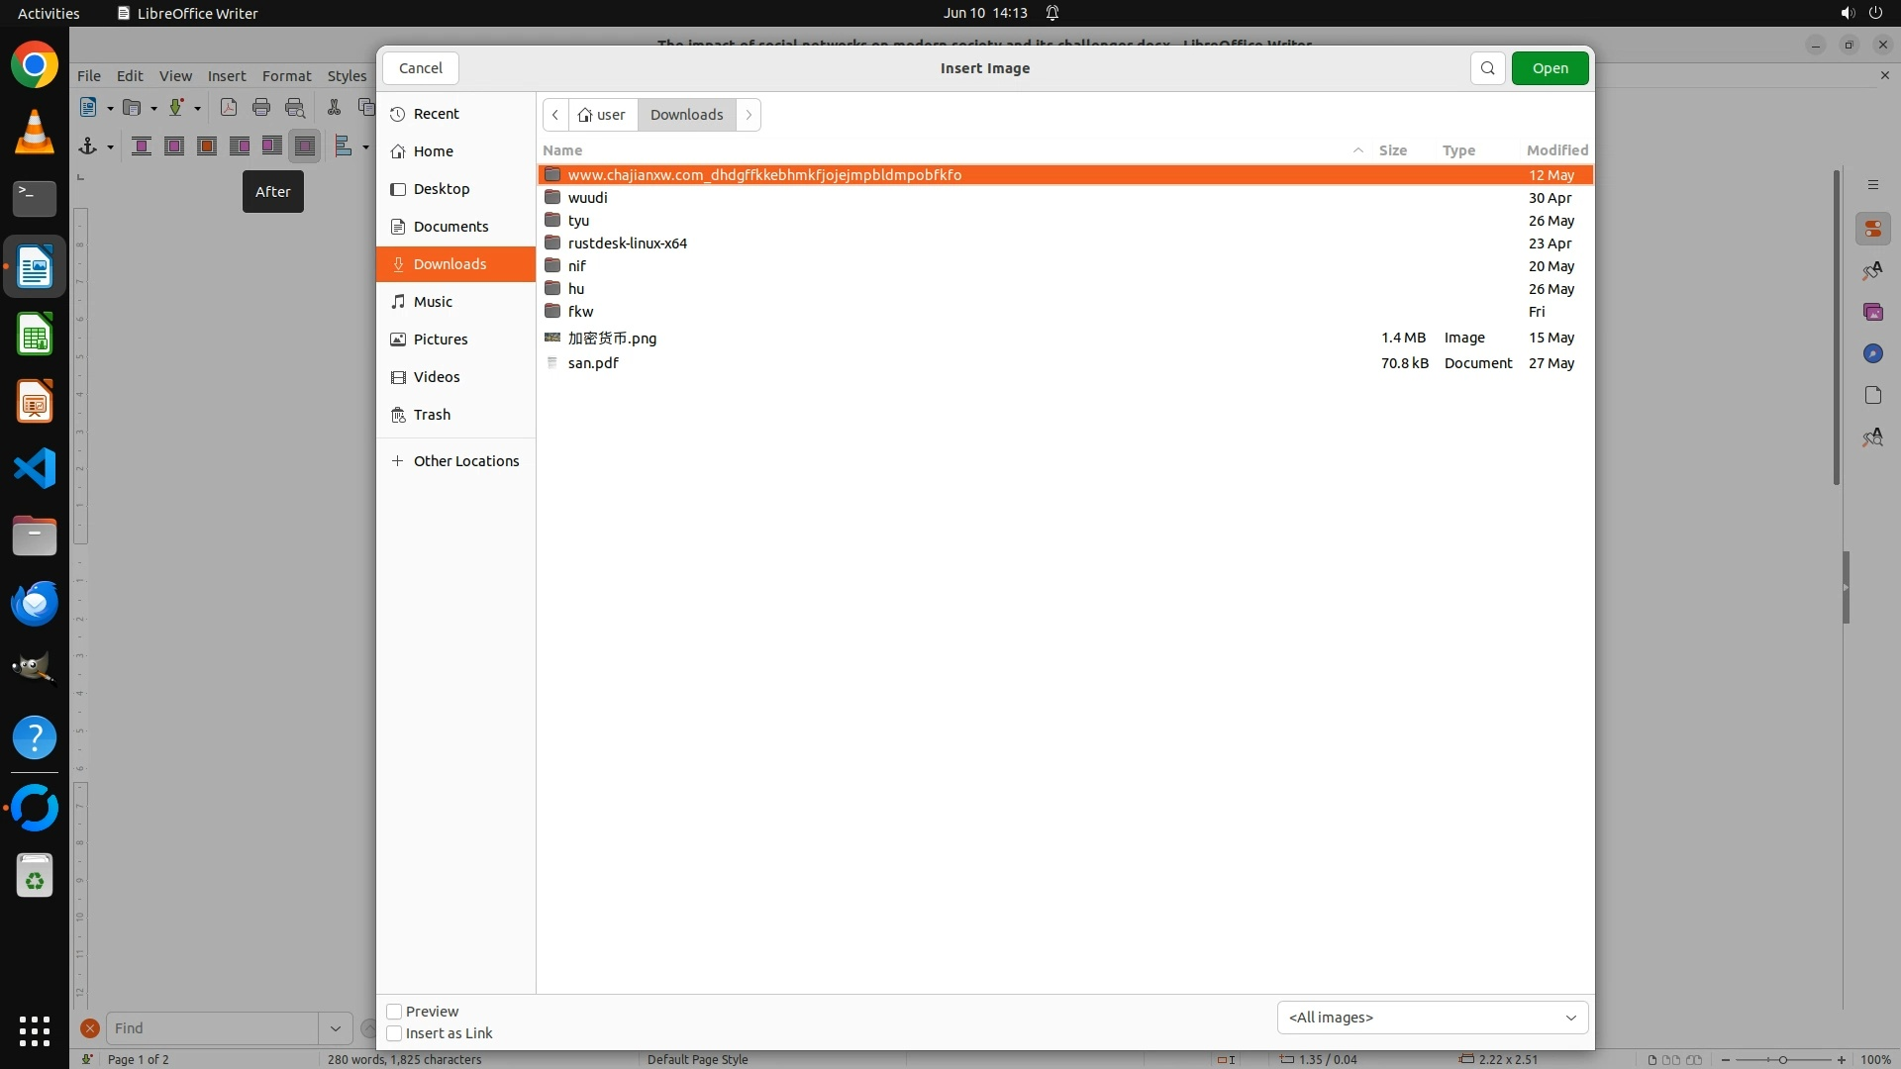Click the Cancel button
Screen dimensions: 1901x1069
click(421, 68)
